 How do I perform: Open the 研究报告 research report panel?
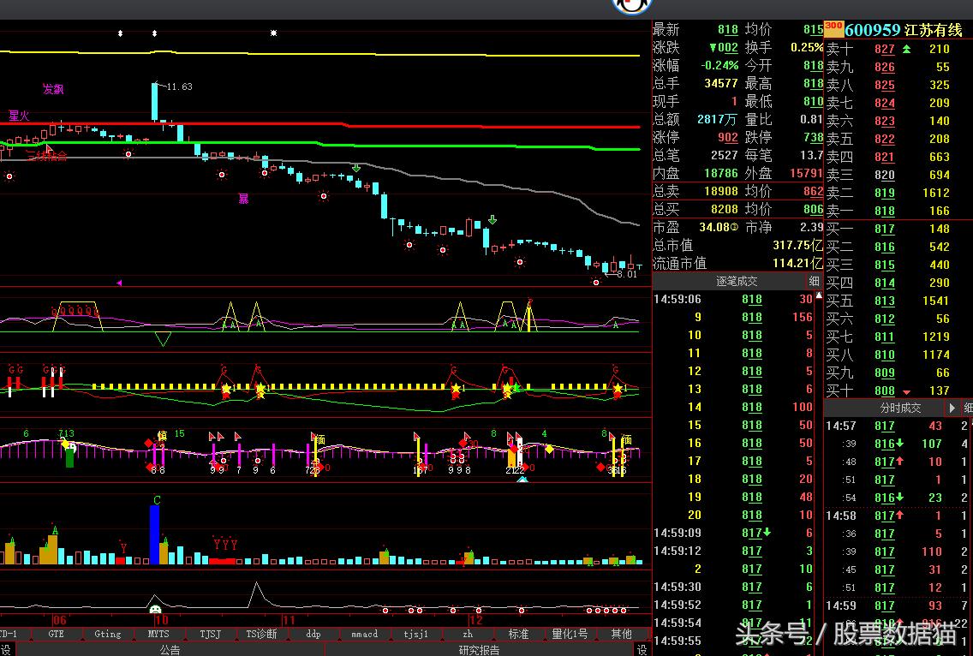coord(479,649)
